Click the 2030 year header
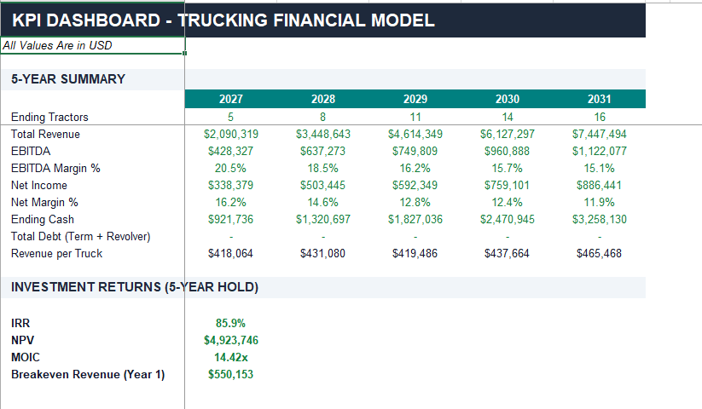 coord(508,99)
